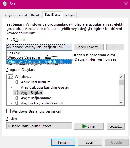
Task: Click the Gözat browse button
Action: pyautogui.click(x=116, y=126)
